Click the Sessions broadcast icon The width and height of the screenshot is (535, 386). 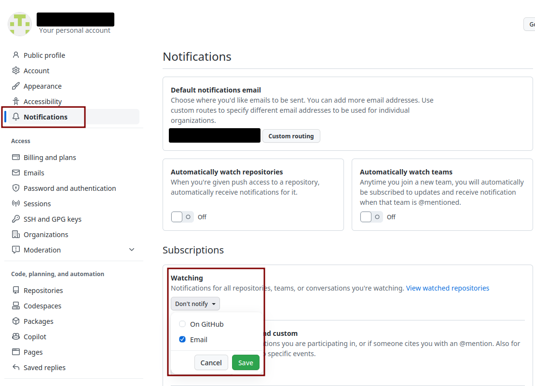pos(16,203)
